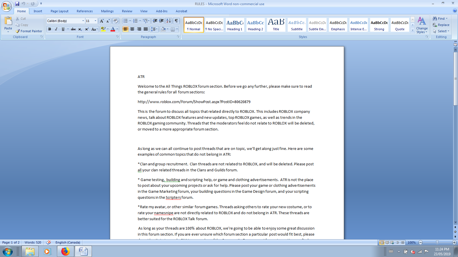Apply the Title style

click(x=276, y=25)
